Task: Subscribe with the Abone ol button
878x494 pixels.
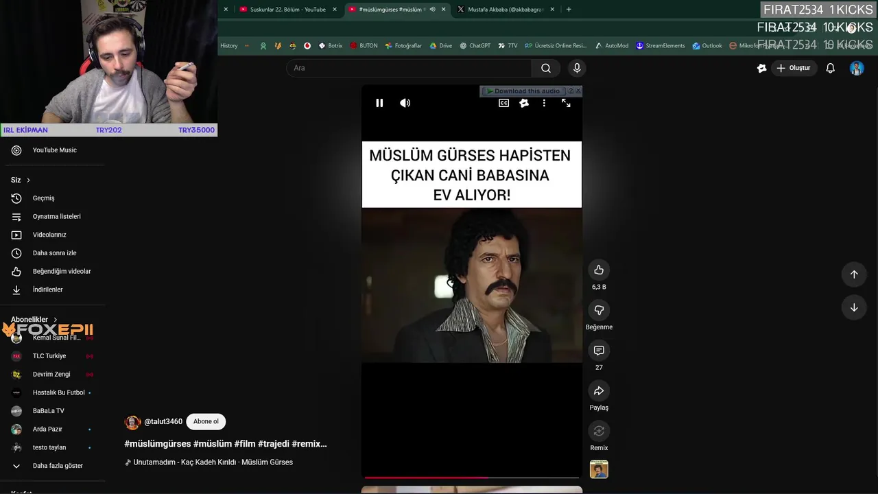Action: [x=206, y=421]
